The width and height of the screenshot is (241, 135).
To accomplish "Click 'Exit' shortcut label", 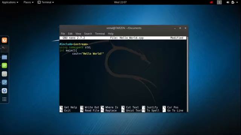I will [x=67, y=111].
